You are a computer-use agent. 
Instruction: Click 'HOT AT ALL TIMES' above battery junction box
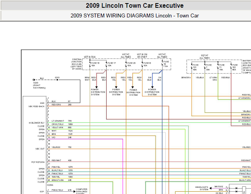point(205,57)
